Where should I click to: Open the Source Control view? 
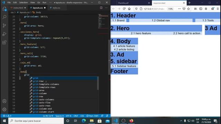pos(4,25)
